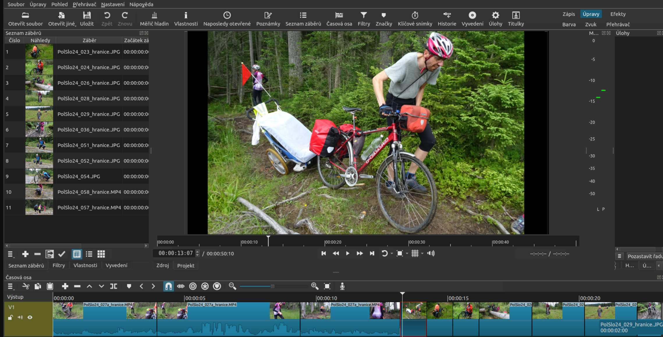
Task: Open the Historie panel icon
Action: [447, 18]
